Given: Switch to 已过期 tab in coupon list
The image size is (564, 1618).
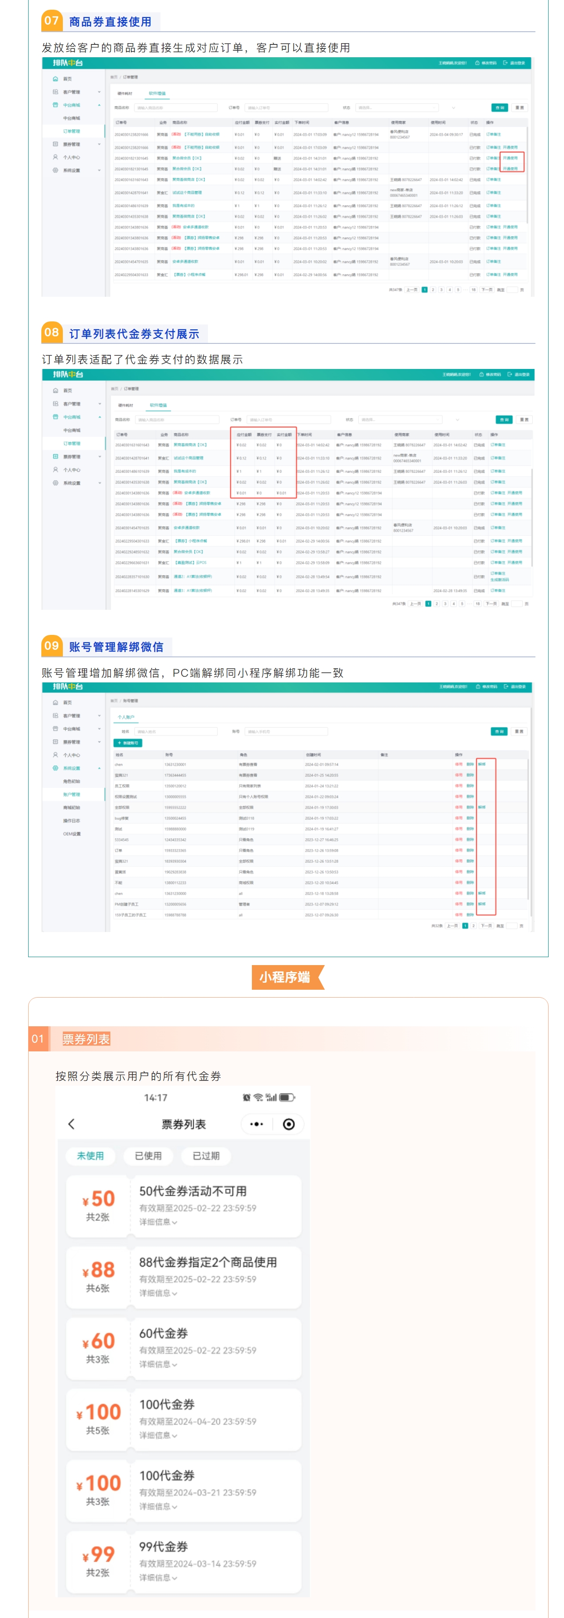Looking at the screenshot, I should tap(206, 1156).
